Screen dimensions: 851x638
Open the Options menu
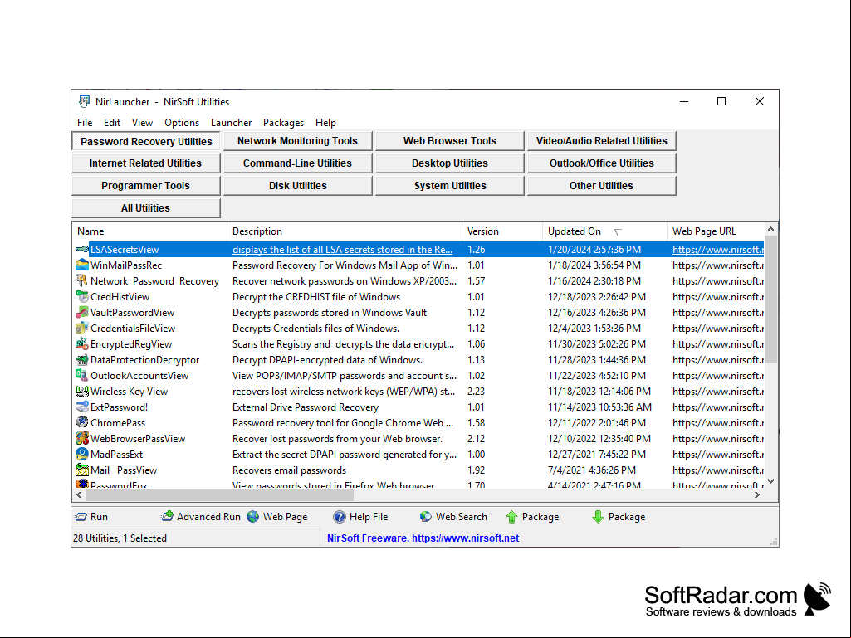182,123
